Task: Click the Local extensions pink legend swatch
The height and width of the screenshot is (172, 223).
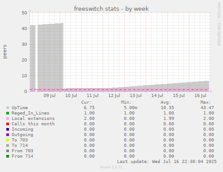Action: [8, 119]
